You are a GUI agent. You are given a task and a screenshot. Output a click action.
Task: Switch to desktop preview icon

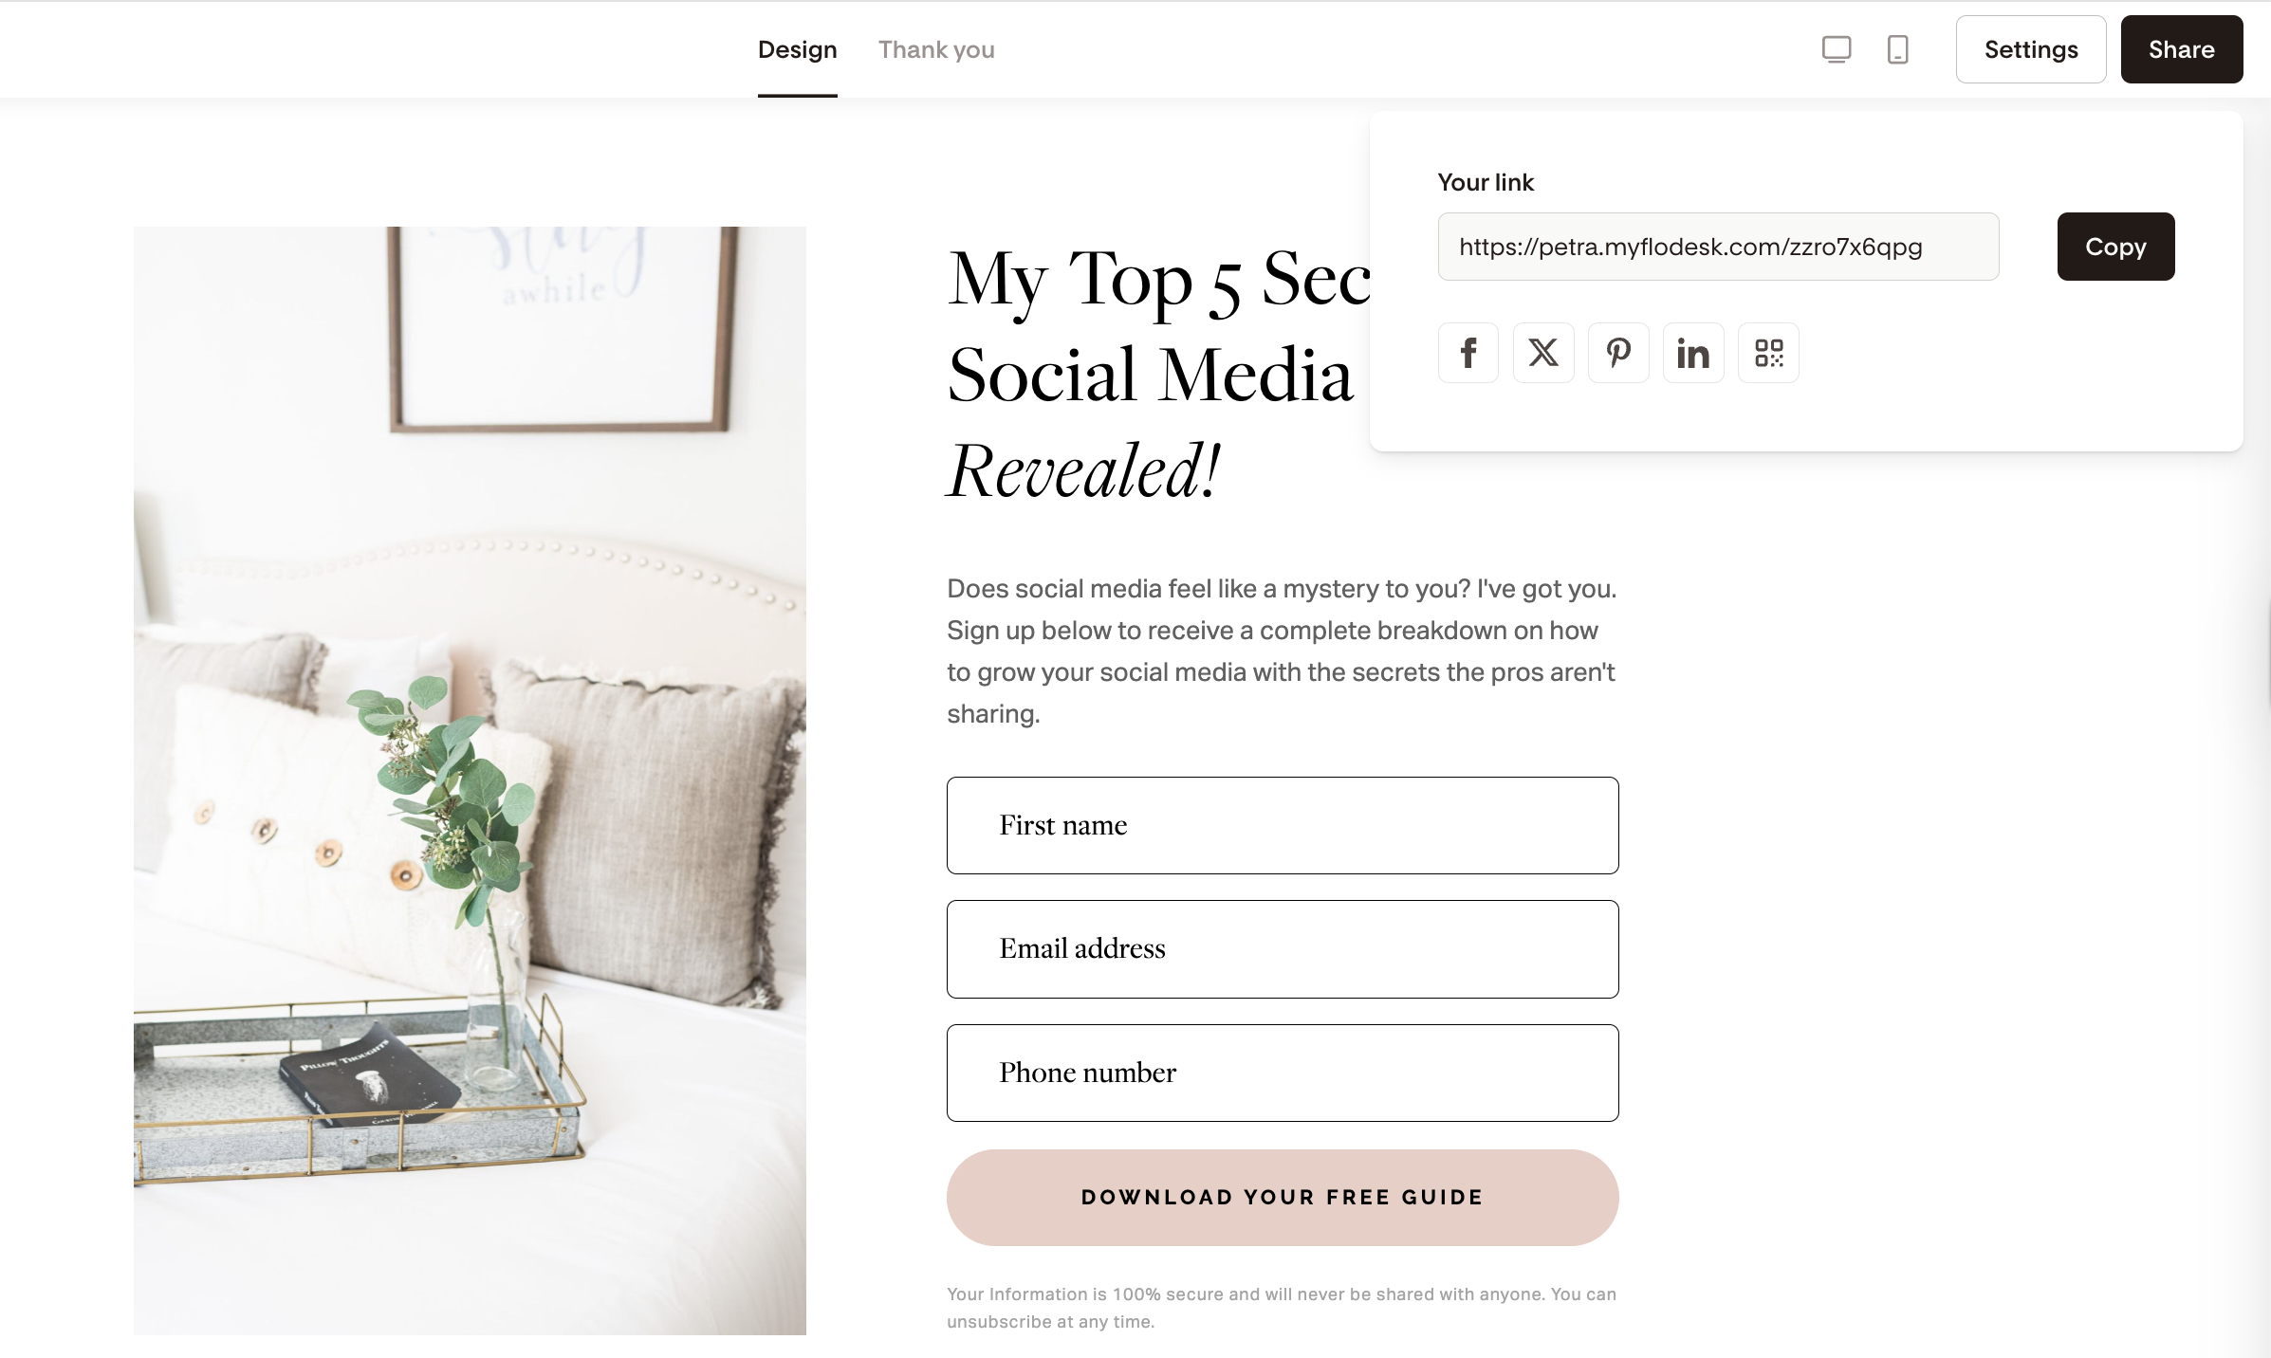(1837, 49)
